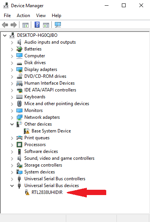This screenshot has height=222, width=150.
Task: Click the RTL2838UHIDIR warning device icon
Action: [x=27, y=192]
